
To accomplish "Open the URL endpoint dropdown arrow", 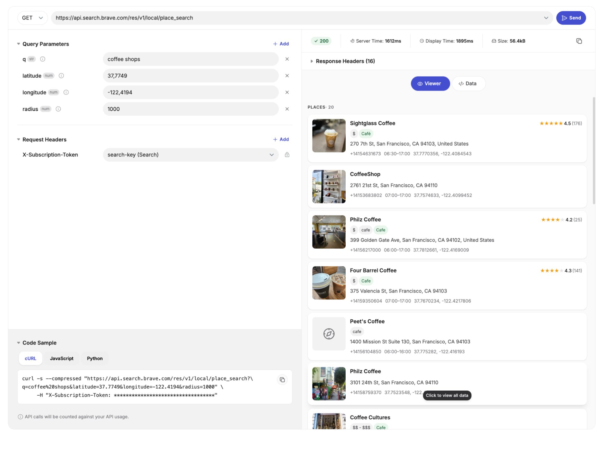I will point(546,18).
